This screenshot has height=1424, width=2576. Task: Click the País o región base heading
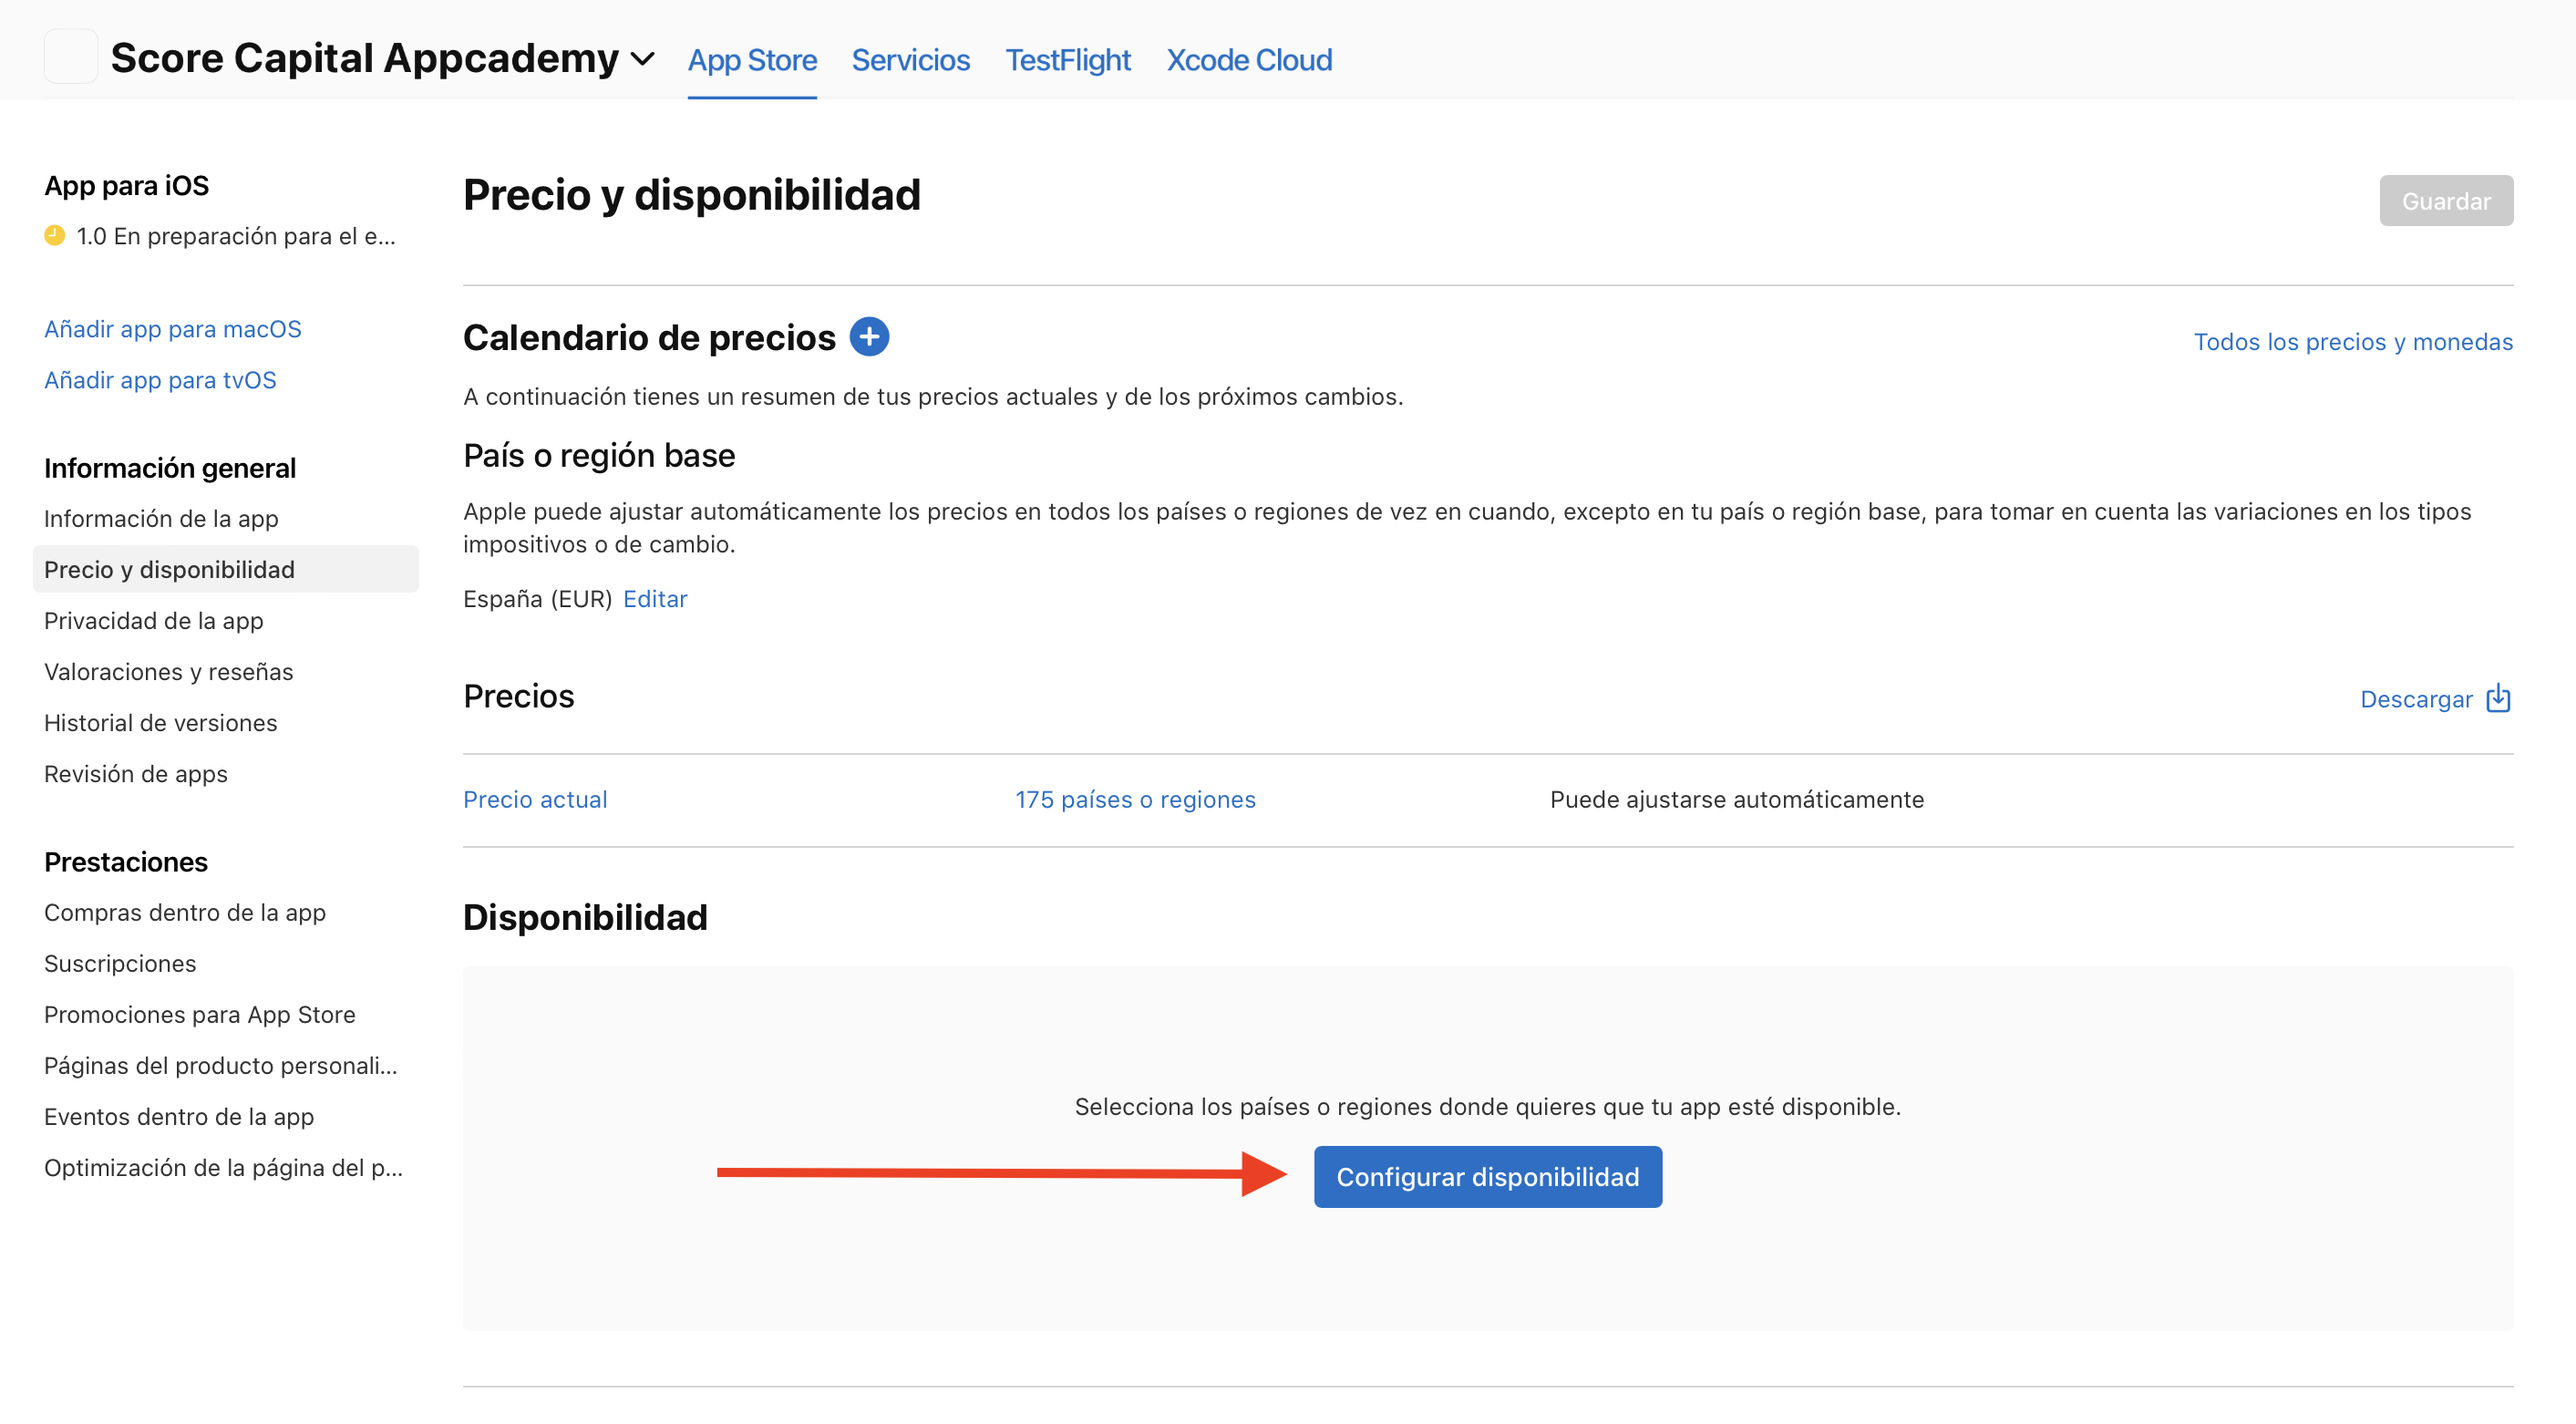click(x=599, y=456)
